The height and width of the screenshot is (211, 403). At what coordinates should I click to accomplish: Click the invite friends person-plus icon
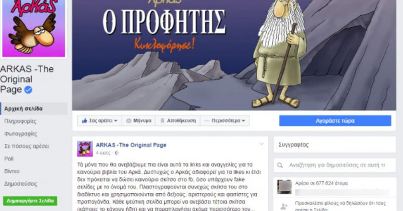pos(284,206)
